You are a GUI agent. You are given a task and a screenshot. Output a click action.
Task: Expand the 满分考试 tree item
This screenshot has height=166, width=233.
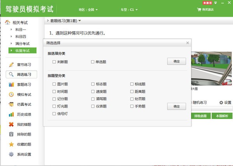11,44
